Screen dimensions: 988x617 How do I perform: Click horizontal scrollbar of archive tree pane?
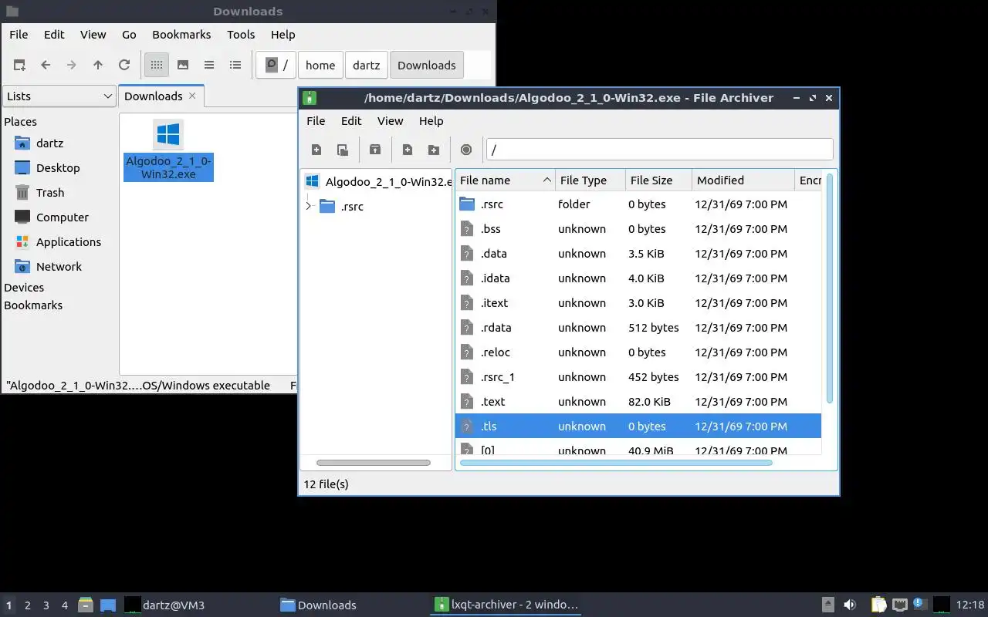point(374,463)
